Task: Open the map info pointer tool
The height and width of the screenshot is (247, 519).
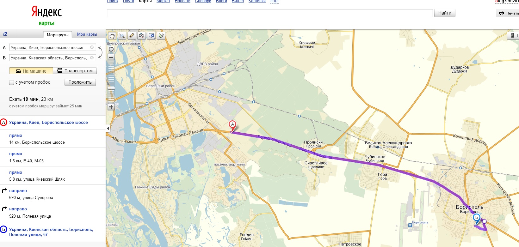Action: click(161, 36)
